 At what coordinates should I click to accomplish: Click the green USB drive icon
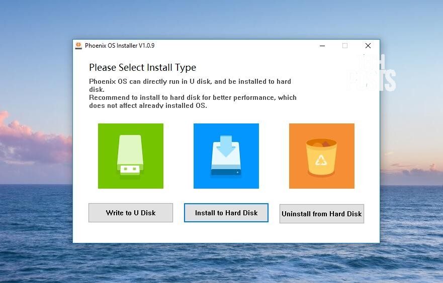[x=131, y=156]
